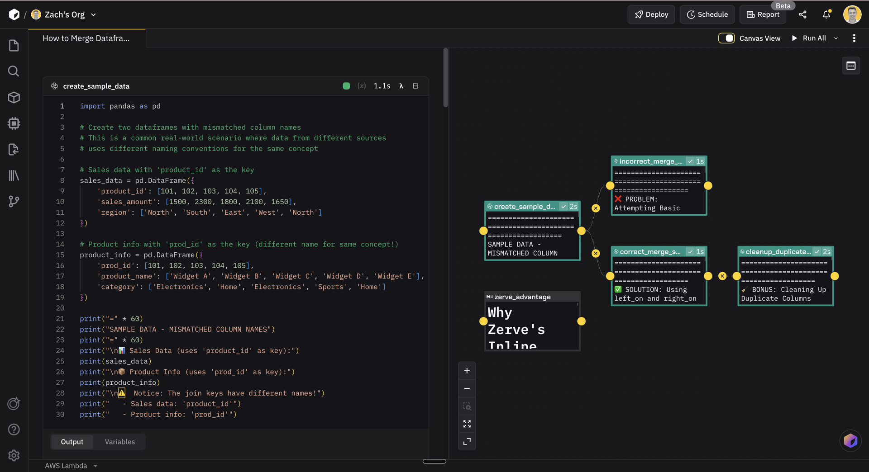Click the input port of zerve_advantage node
Image resolution: width=869 pixels, height=472 pixels.
tap(483, 321)
